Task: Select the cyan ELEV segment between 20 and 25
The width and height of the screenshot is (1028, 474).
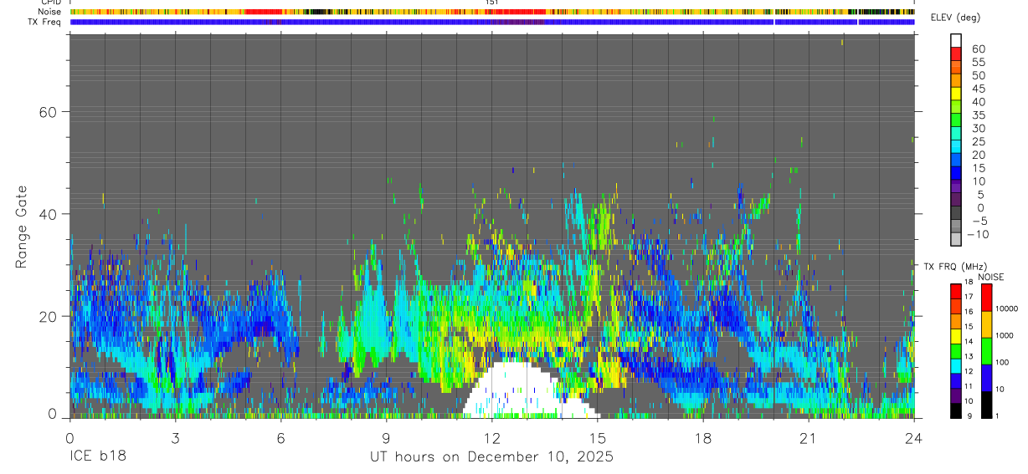Action: [x=956, y=146]
